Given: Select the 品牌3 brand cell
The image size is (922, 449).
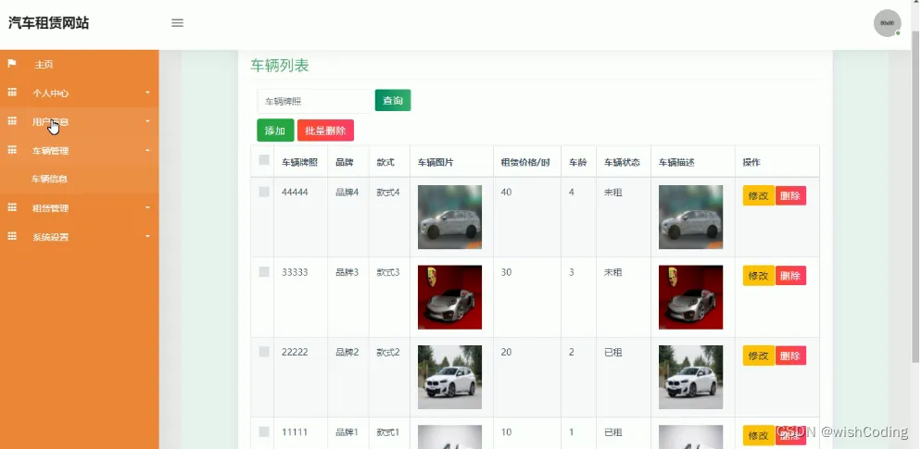Looking at the screenshot, I should click(x=347, y=272).
